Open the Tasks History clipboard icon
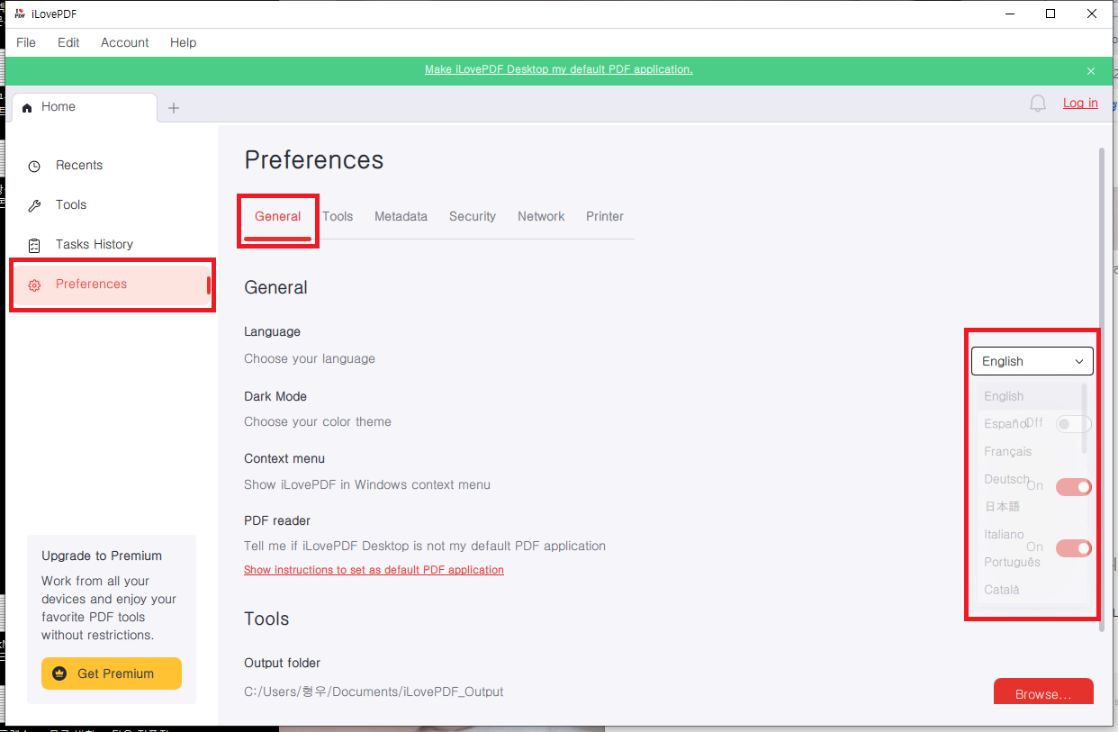The image size is (1118, 732). (x=34, y=245)
